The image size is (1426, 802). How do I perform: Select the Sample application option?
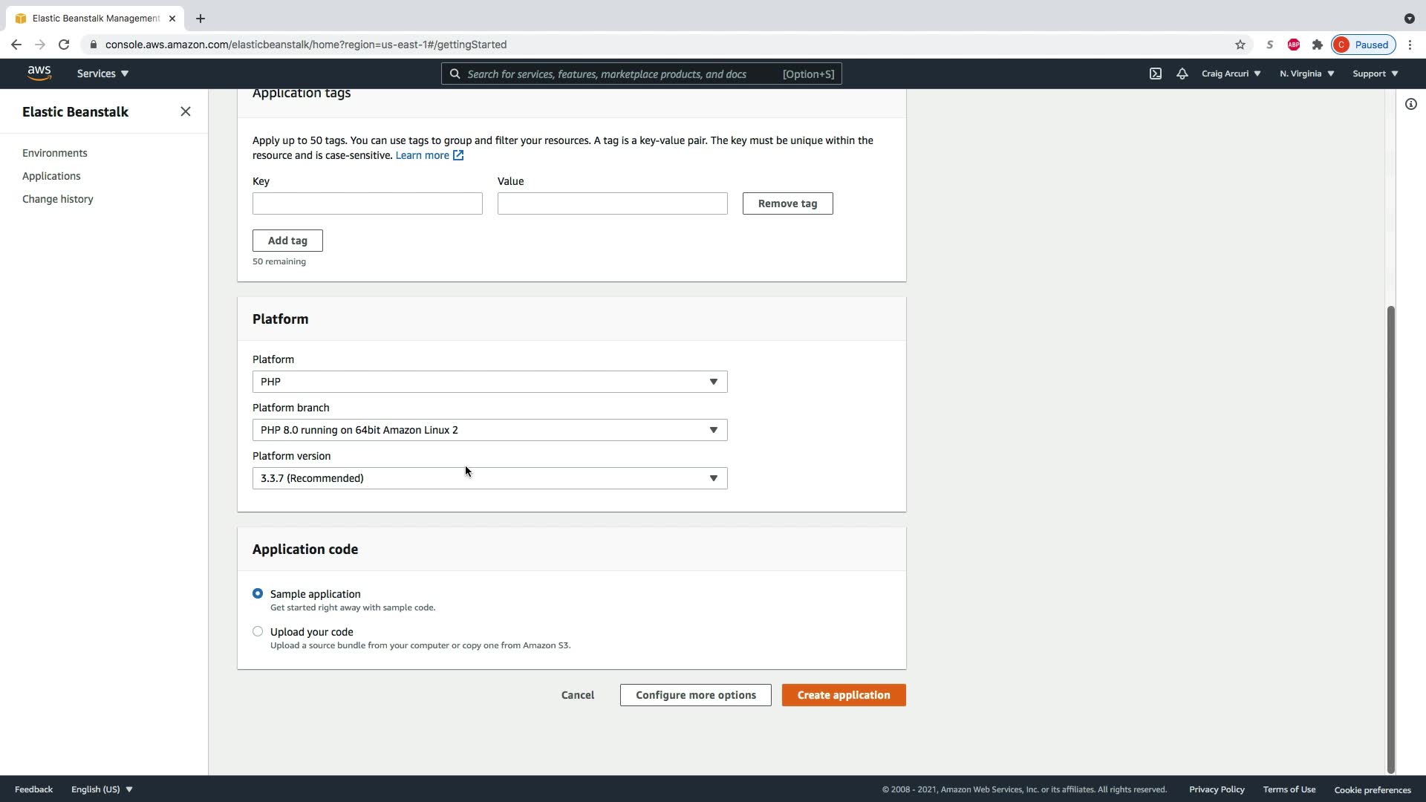[x=258, y=593]
